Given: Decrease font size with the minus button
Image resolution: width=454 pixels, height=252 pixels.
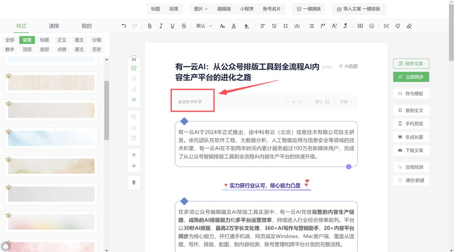Looking at the screenshot, I should click(287, 102).
